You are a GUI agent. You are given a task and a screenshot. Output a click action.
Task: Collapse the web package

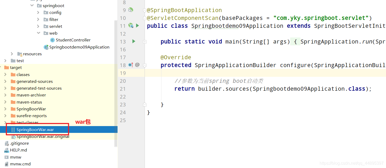point(38,33)
